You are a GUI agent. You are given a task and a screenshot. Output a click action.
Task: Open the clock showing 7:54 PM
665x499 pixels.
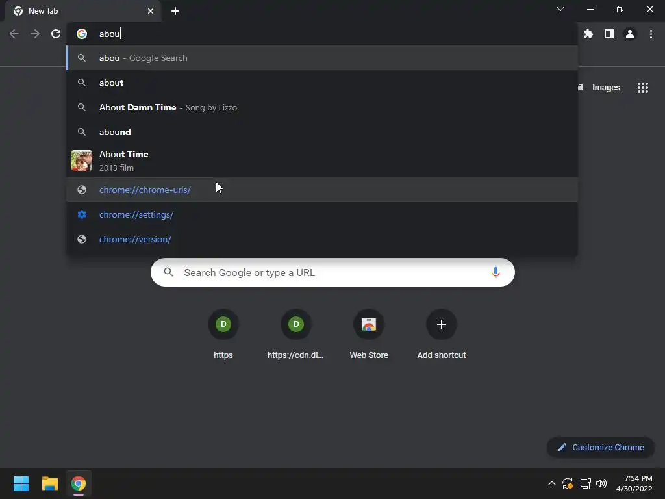pyautogui.click(x=634, y=483)
